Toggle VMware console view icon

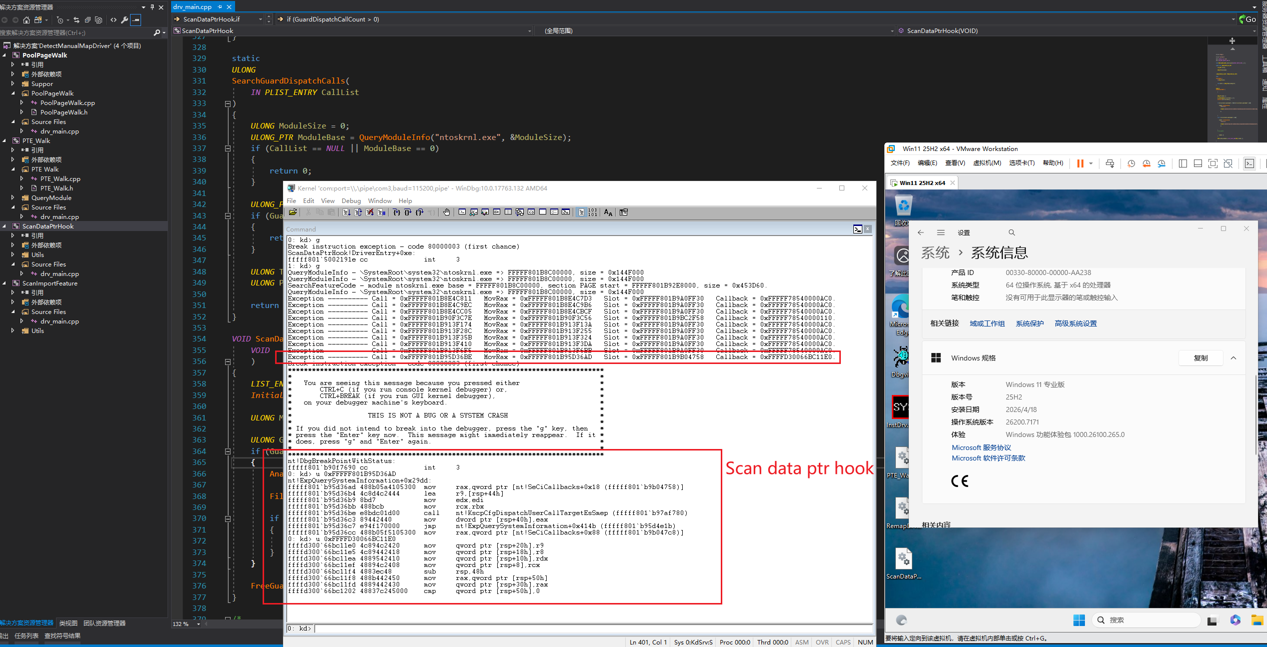1249,163
